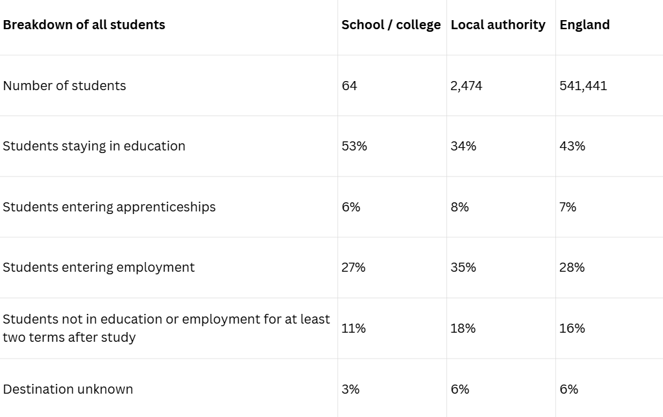Select the school student count 64

349,86
